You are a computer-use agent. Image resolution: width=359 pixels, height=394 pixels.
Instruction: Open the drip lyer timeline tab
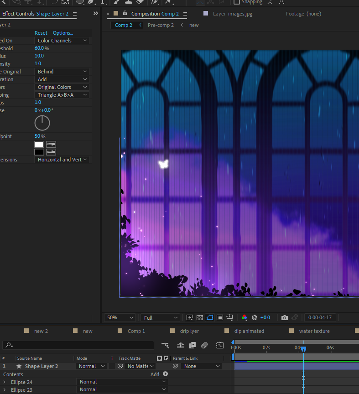189,331
